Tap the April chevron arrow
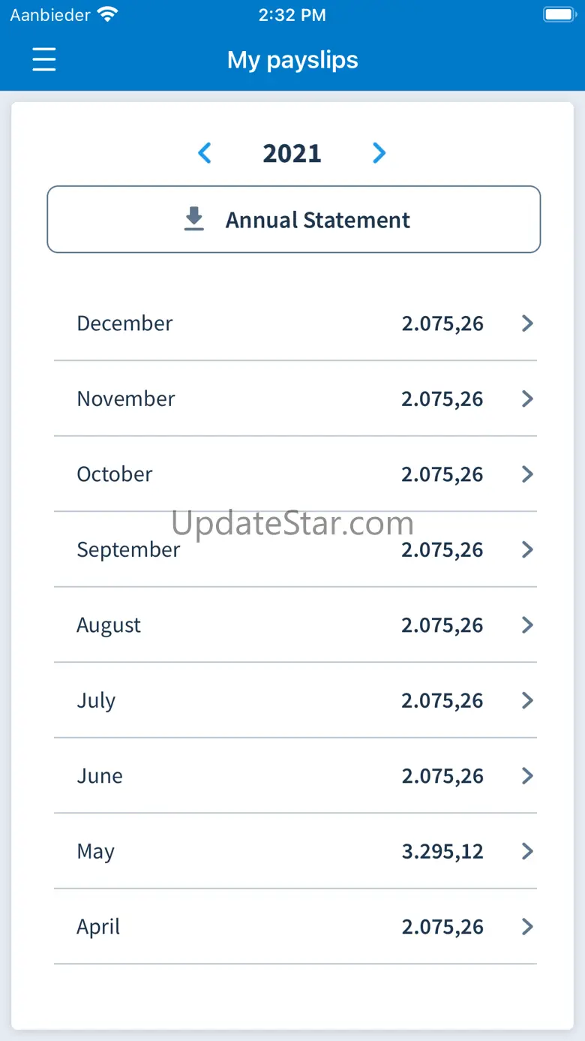This screenshot has height=1041, width=585. pyautogui.click(x=527, y=927)
